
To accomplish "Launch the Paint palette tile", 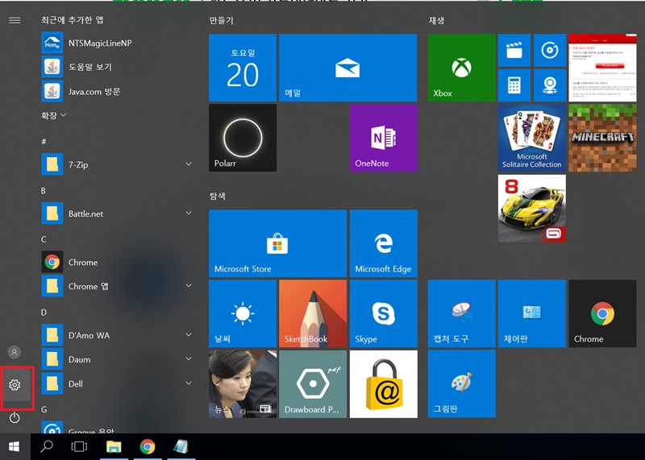I will [x=461, y=384].
